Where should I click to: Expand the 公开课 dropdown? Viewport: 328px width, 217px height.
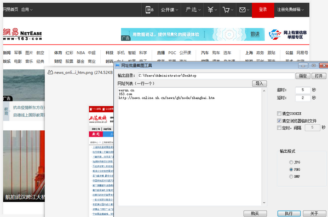point(169,10)
